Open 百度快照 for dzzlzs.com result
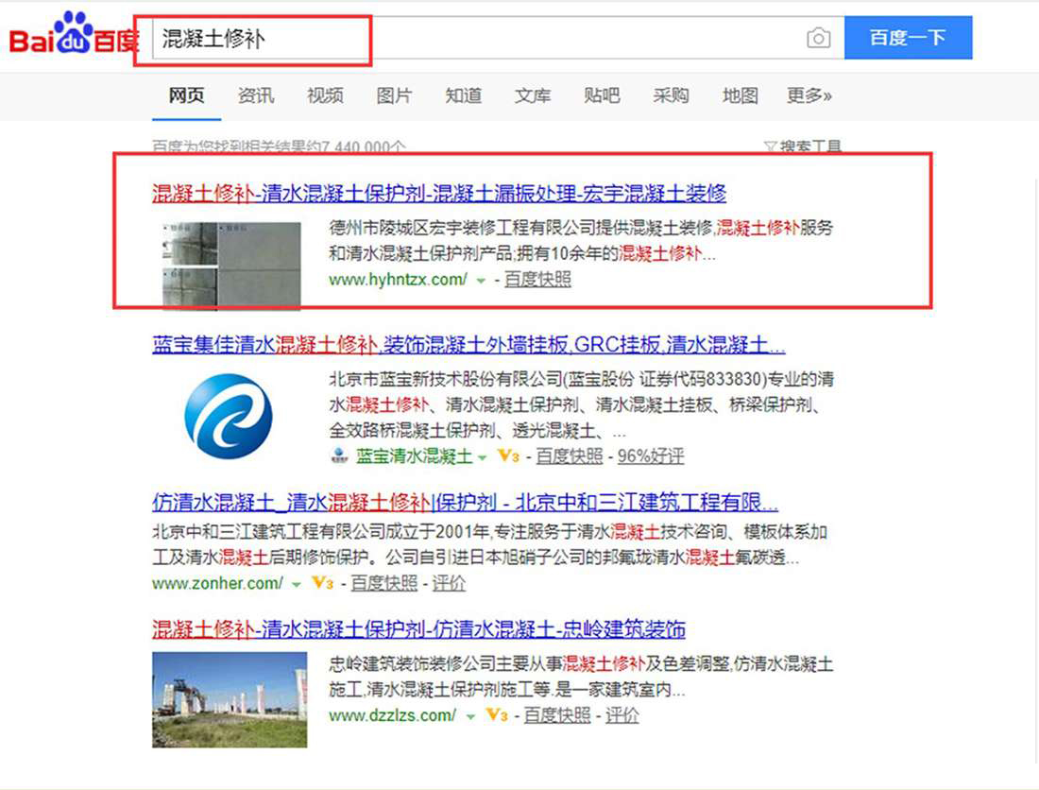This screenshot has height=790, width=1039. click(556, 715)
